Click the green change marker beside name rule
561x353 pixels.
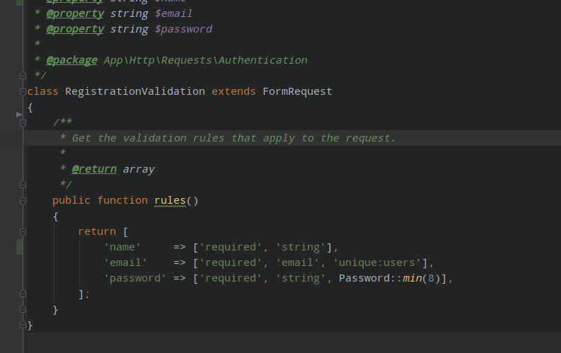click(x=19, y=247)
